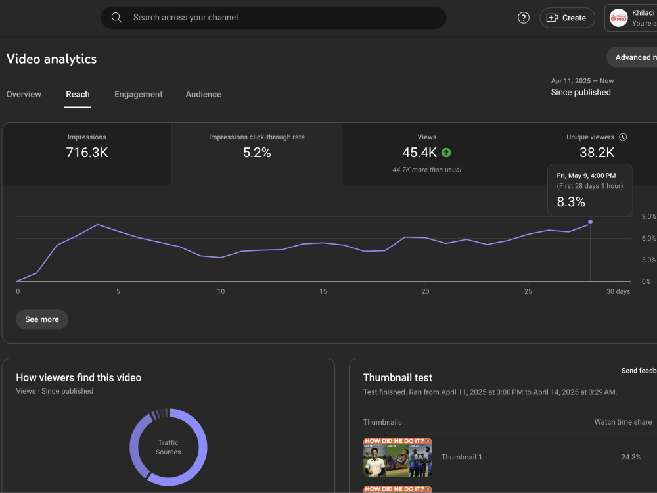Click the Thumbnail 1 label
Viewport: 657px width, 493px height.
coord(461,457)
